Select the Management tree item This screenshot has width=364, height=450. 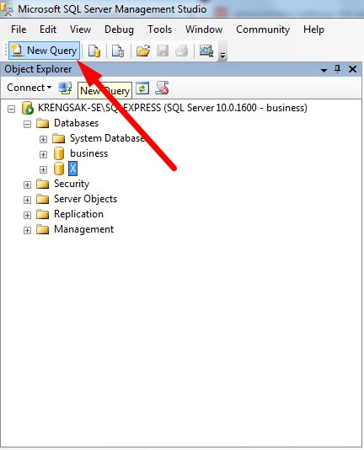[x=83, y=229]
